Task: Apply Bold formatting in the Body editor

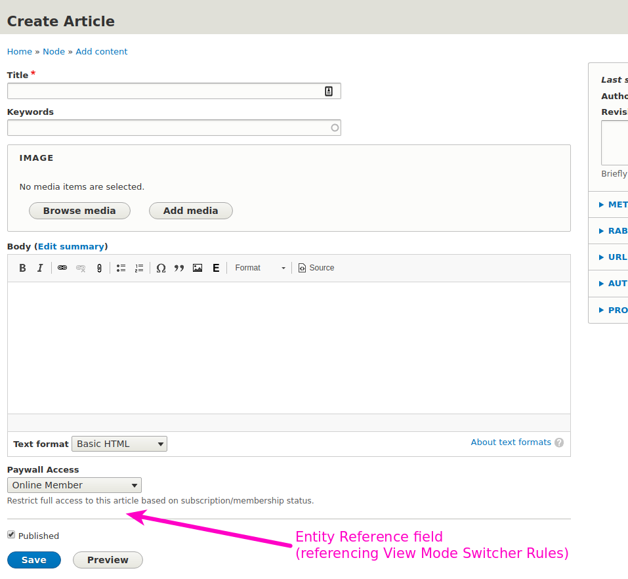Action: 22,268
